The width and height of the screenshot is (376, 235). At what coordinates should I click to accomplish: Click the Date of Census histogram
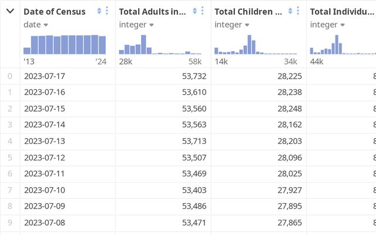[x=65, y=44]
